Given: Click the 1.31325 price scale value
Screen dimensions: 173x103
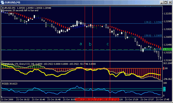Looking at the screenshot, I should pyautogui.click(x=168, y=52).
